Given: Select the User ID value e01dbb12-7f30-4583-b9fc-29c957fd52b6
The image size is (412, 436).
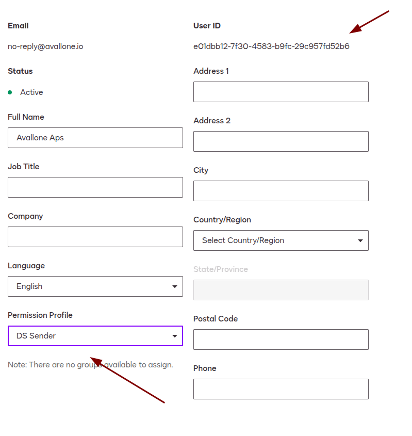Looking at the screenshot, I should point(271,46).
